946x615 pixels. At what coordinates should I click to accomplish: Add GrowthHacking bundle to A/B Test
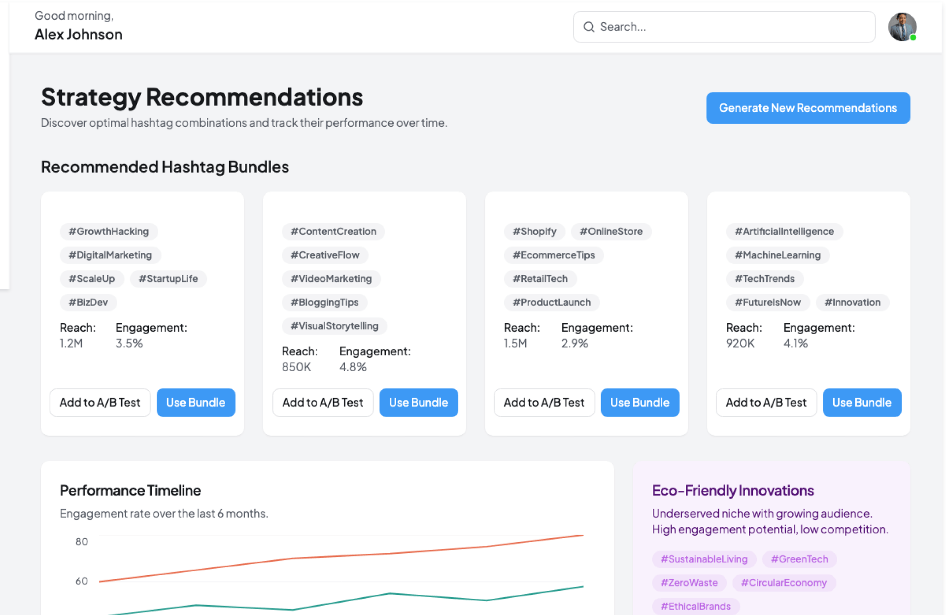pos(100,403)
